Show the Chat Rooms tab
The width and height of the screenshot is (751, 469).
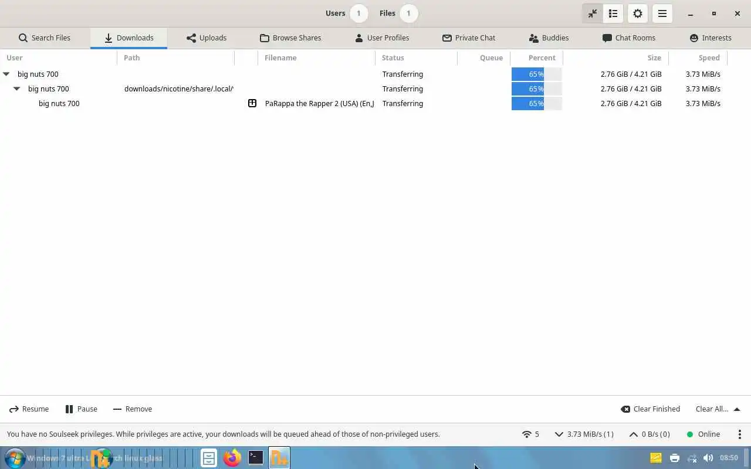click(629, 38)
